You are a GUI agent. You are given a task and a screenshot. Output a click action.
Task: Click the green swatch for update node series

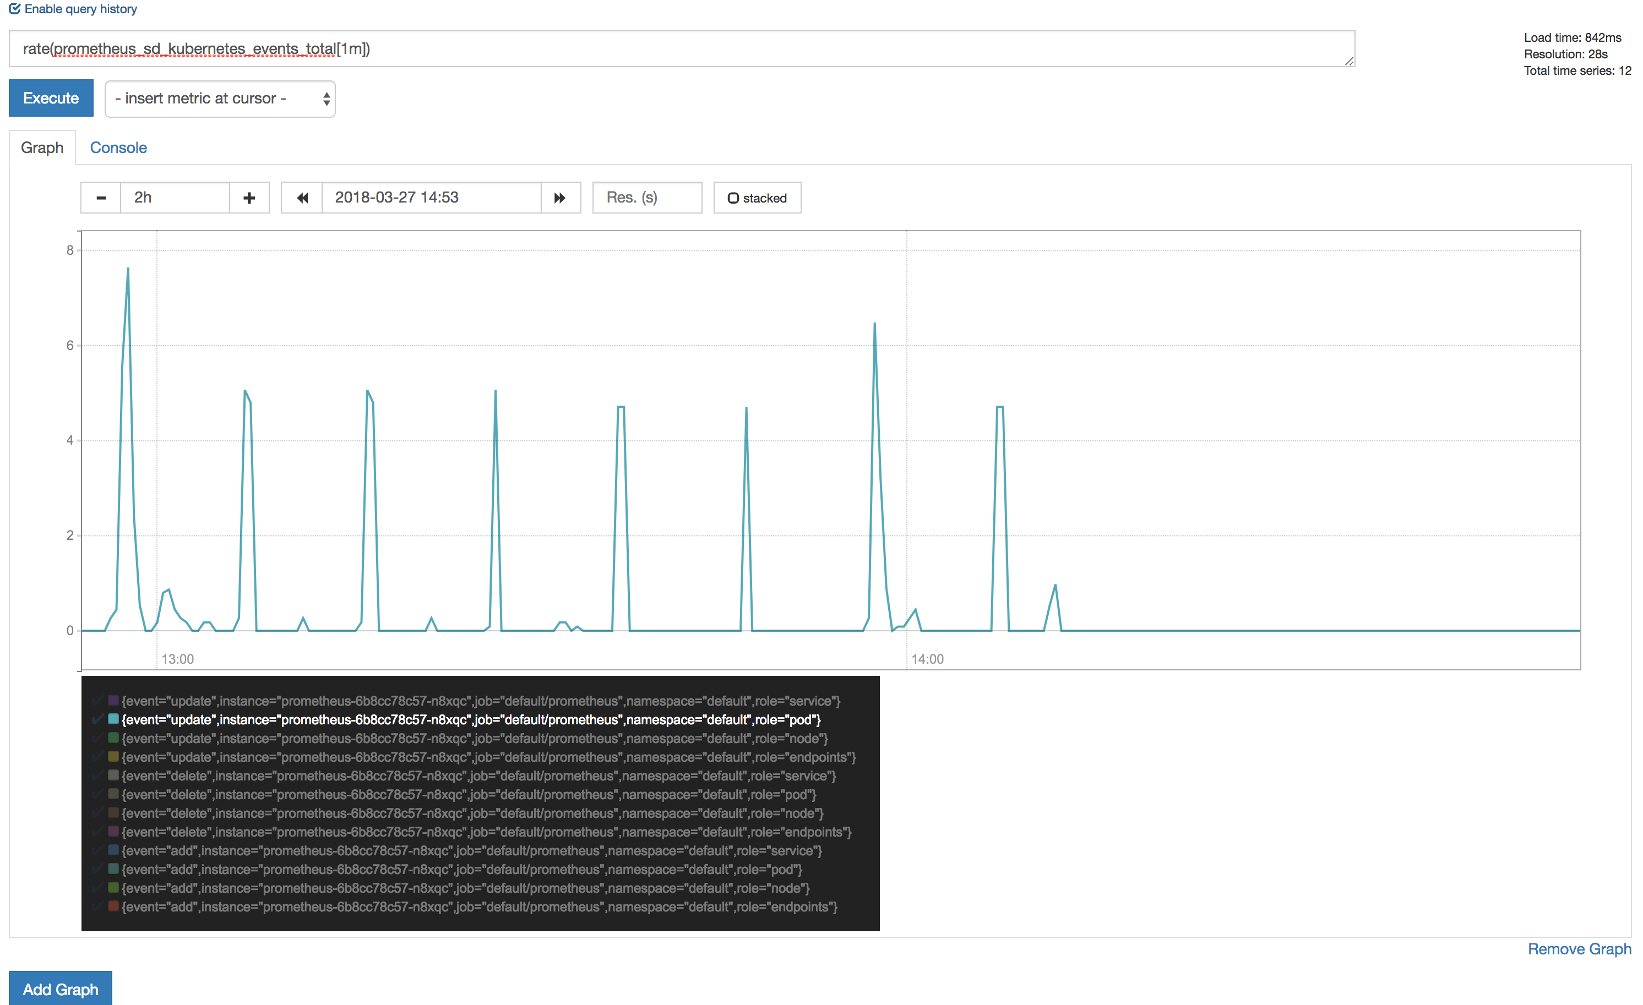tap(113, 738)
